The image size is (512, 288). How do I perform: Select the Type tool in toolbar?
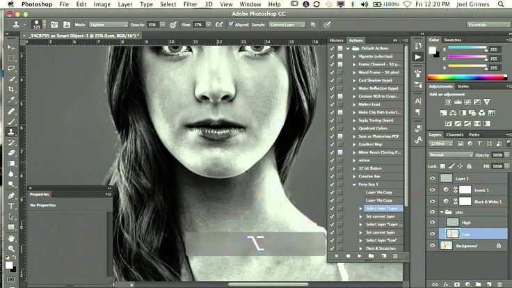pos(11,205)
